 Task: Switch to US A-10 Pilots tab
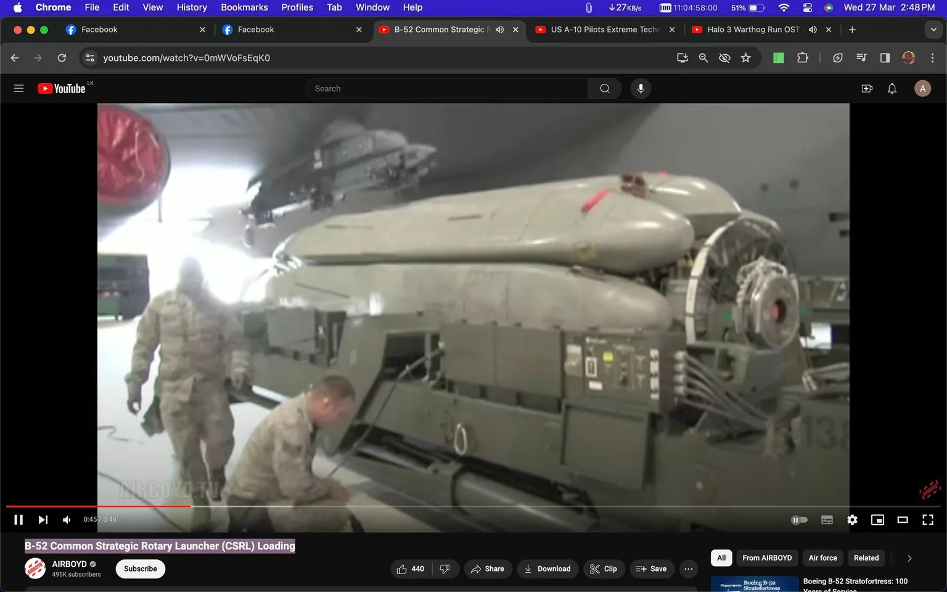point(605,30)
